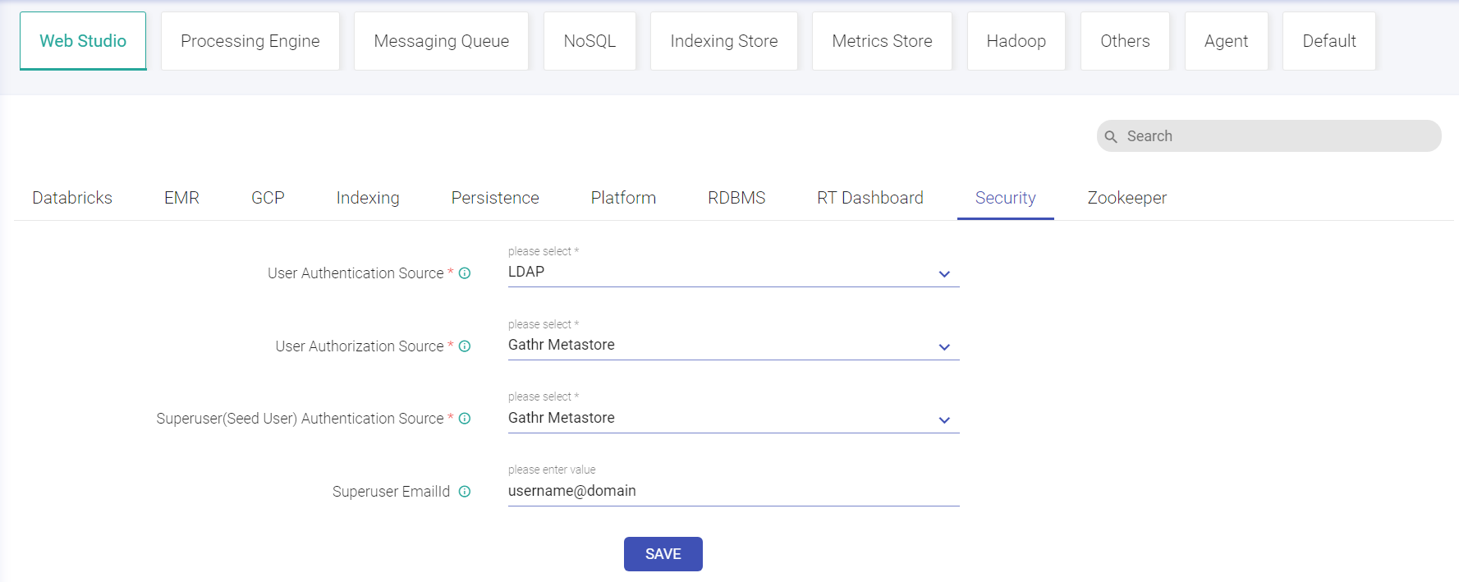Screen dimensions: 1459x582
Task: Expand the User Authentication Source LDAP dropdown
Action: (x=944, y=274)
